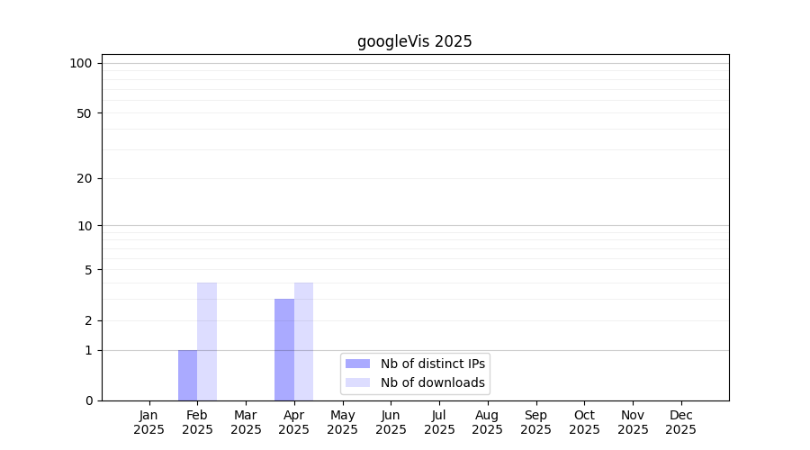
Task: Click the Feb 2025 distinct IPs bar
Action: coord(187,375)
